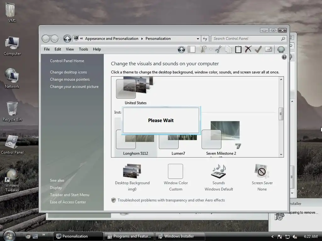Open the Edit menu
322x241 pixels.
58,49
